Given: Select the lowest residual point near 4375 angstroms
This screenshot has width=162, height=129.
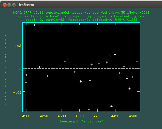Looking at the screenshot, I should coord(89,109).
